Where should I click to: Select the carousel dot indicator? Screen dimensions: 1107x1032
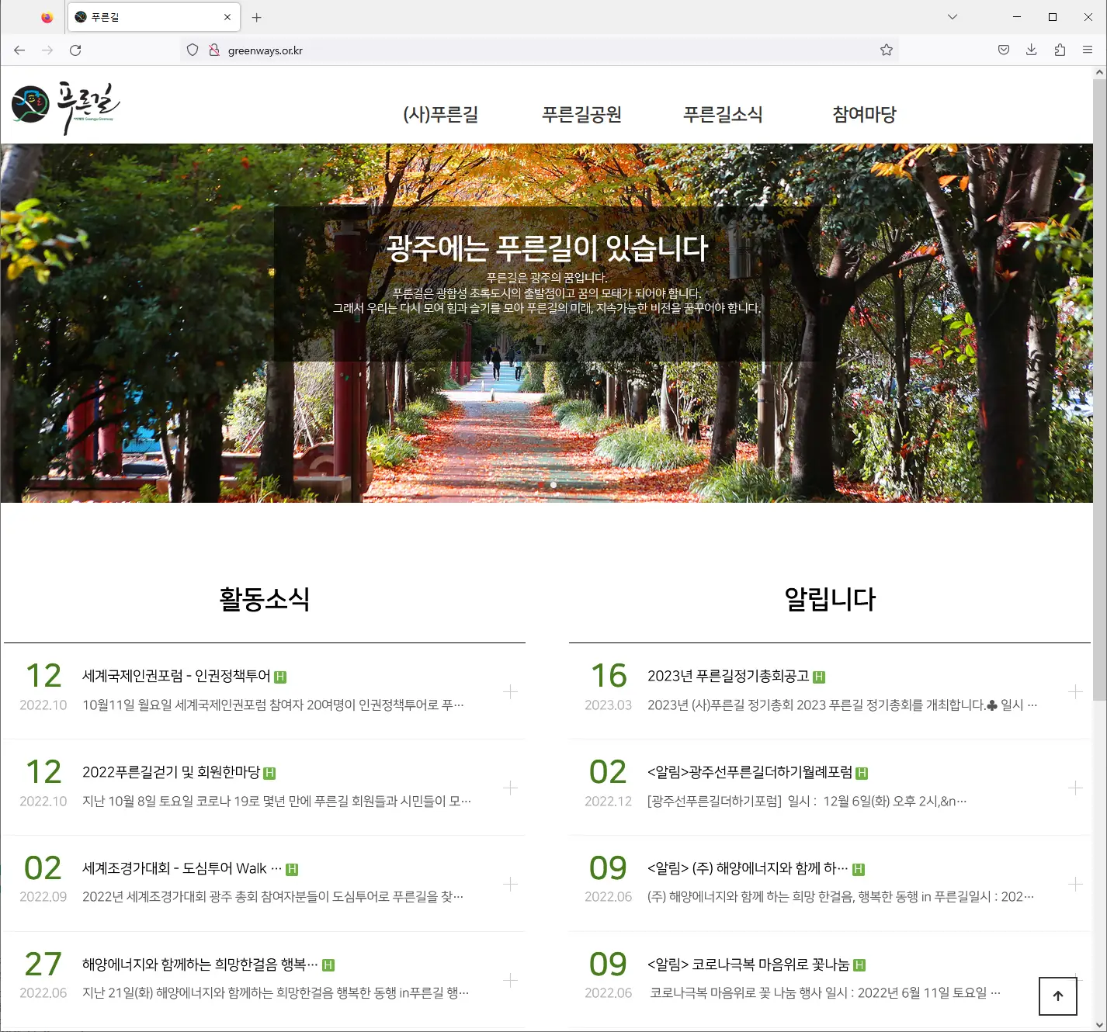pyautogui.click(x=553, y=484)
